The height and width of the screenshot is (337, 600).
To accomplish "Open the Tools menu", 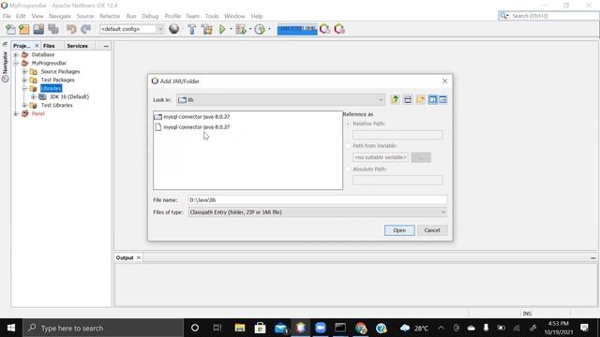I will (x=212, y=16).
